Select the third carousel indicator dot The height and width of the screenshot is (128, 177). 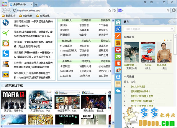tap(171, 40)
